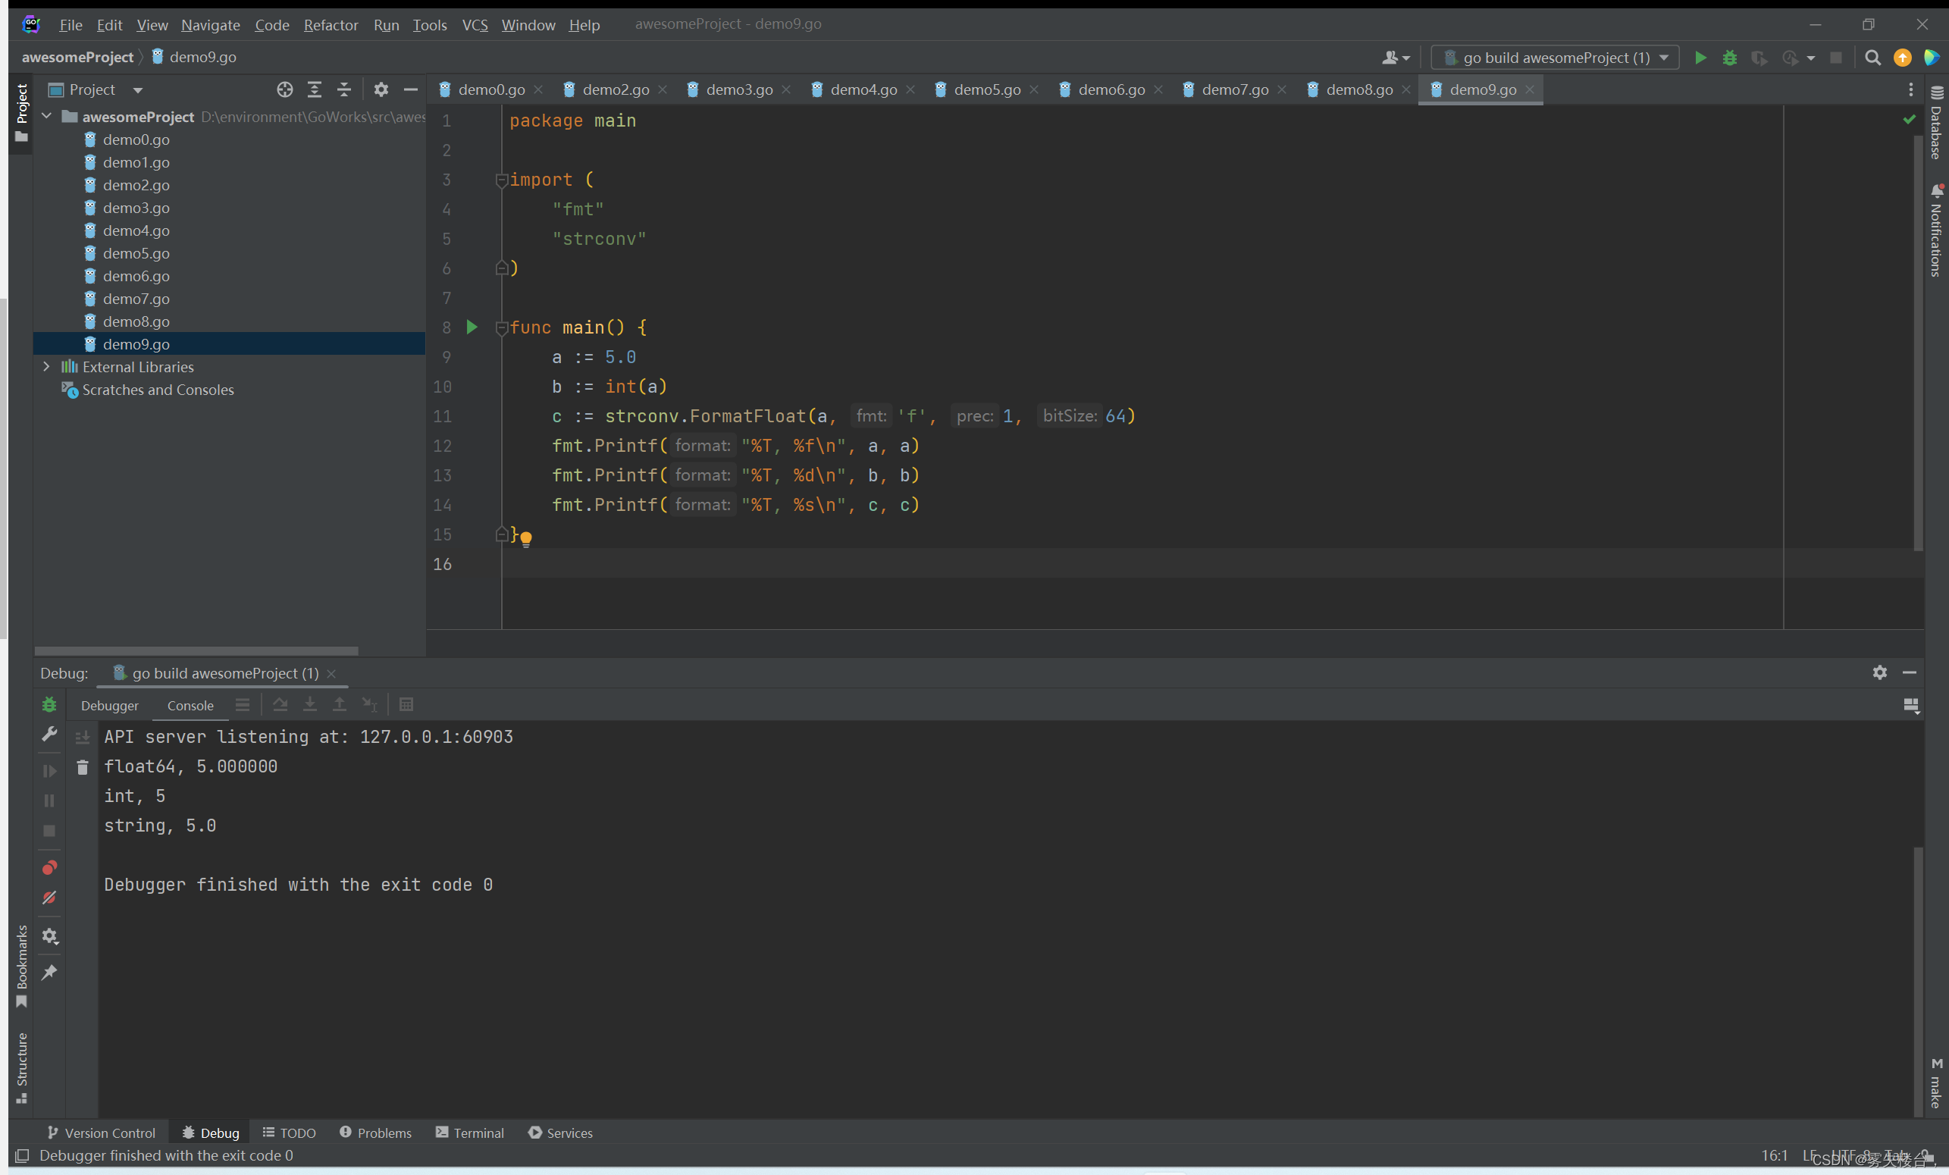This screenshot has width=1949, height=1175.
Task: Open the TODO tool window
Action: click(x=289, y=1133)
